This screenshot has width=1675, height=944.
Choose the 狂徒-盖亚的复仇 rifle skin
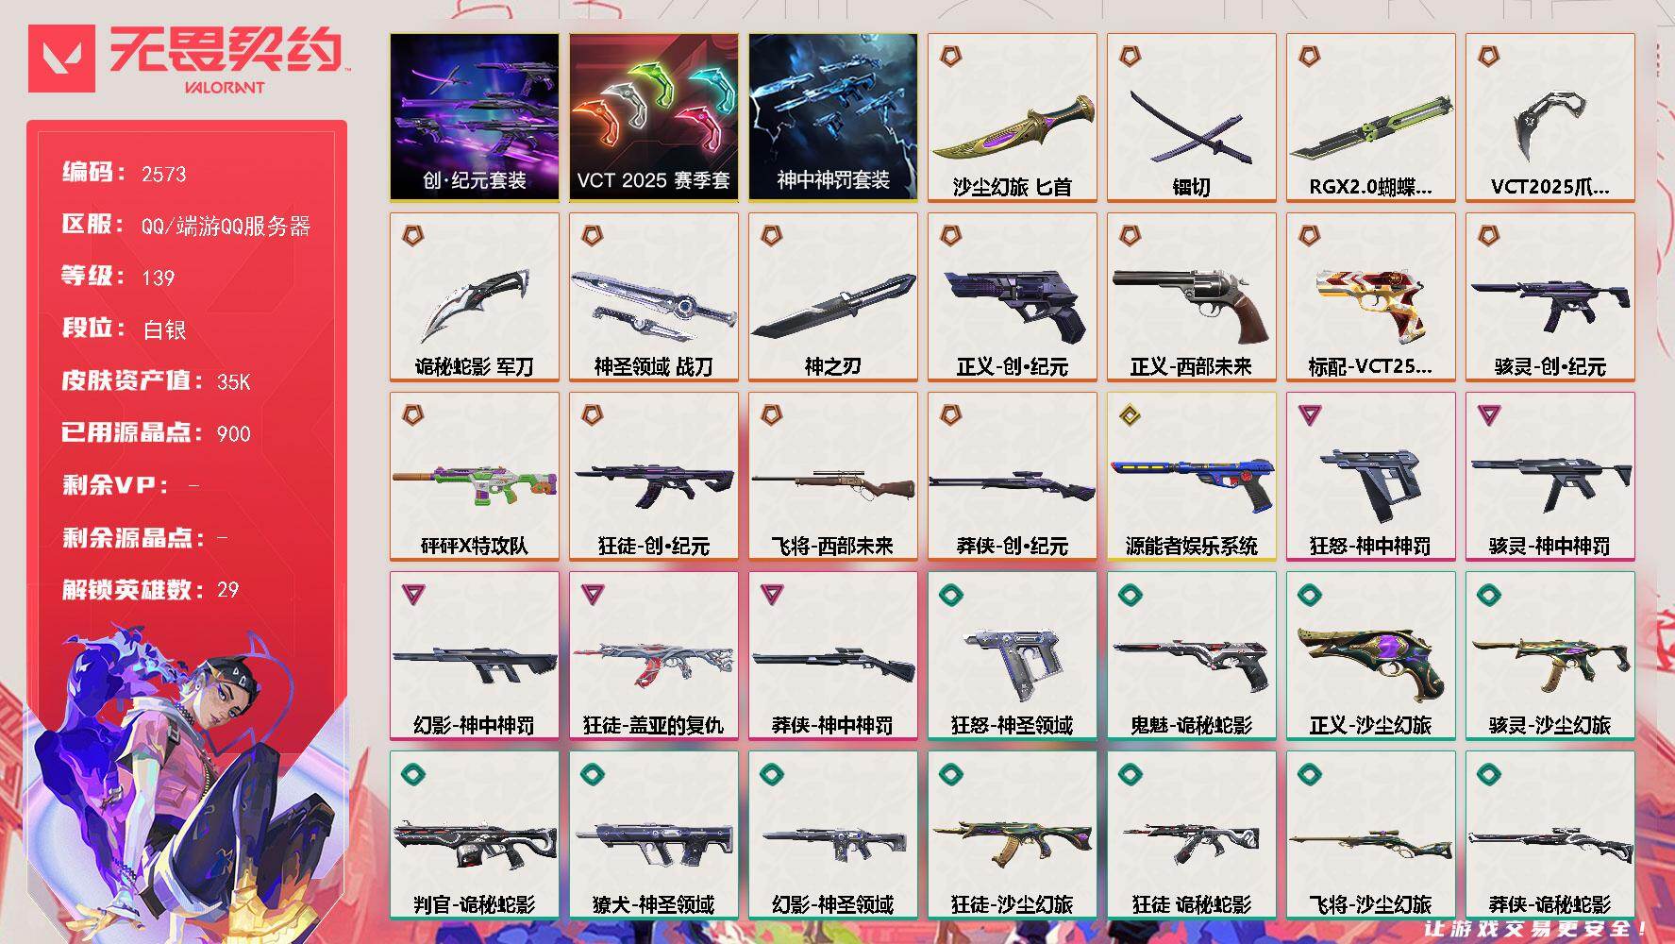point(654,655)
